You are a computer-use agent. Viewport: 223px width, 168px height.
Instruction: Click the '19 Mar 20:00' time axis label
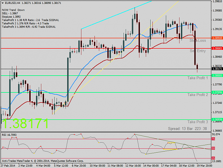(x=204, y=166)
